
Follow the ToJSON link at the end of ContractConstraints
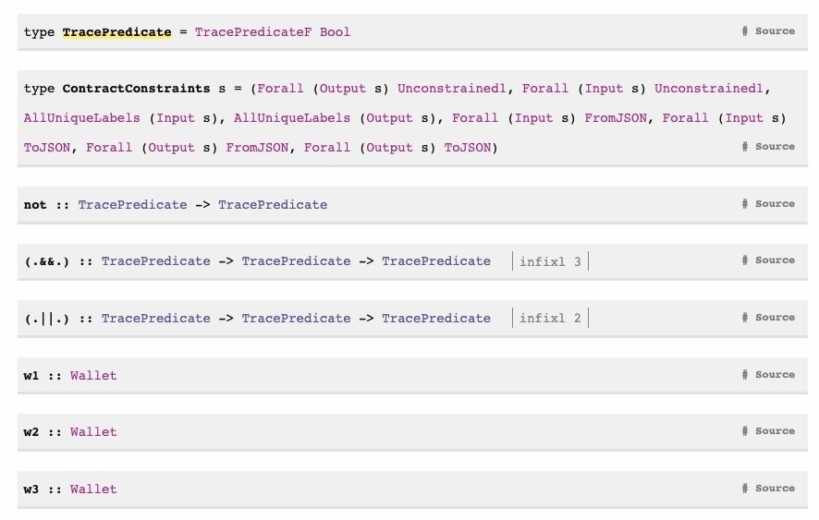click(x=468, y=148)
